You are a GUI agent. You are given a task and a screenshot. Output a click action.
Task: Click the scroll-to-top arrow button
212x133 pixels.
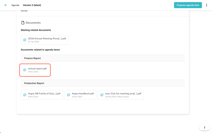coord(204,127)
